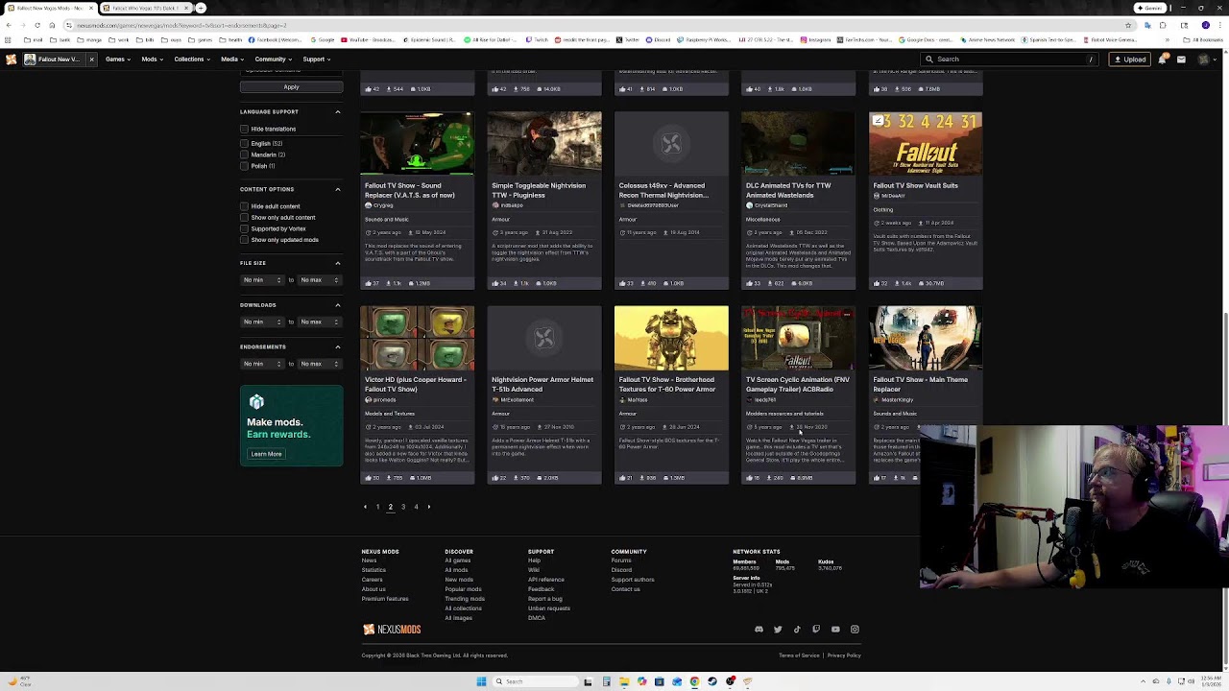The height and width of the screenshot is (691, 1229).
Task: Click next page arrow in pagination
Action: click(429, 507)
